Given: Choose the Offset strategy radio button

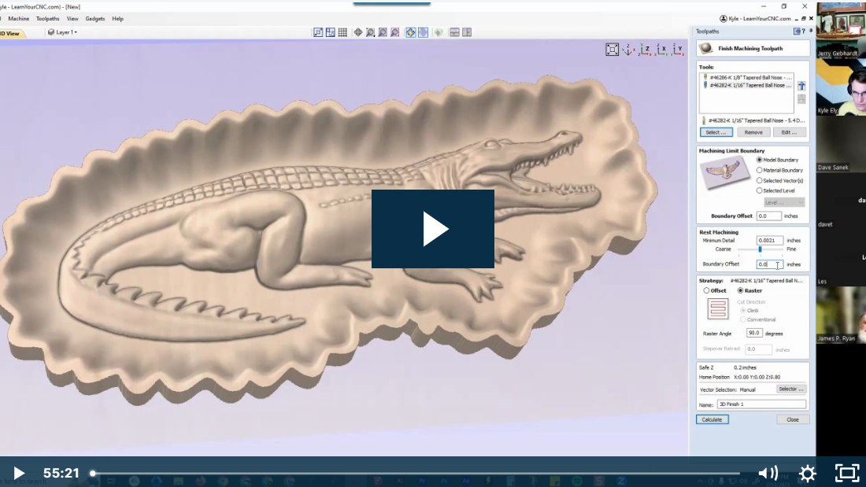Looking at the screenshot, I should click(705, 290).
